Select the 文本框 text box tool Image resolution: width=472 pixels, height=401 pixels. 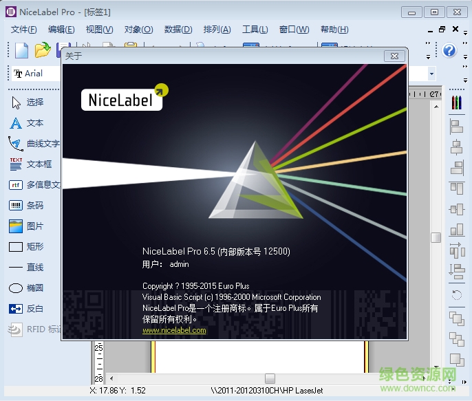[x=31, y=164]
